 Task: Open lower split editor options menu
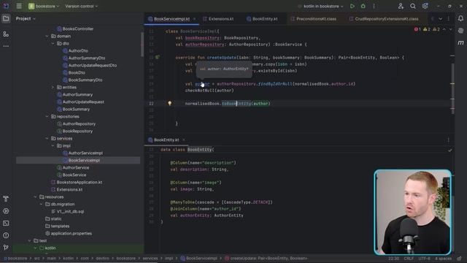449,140
